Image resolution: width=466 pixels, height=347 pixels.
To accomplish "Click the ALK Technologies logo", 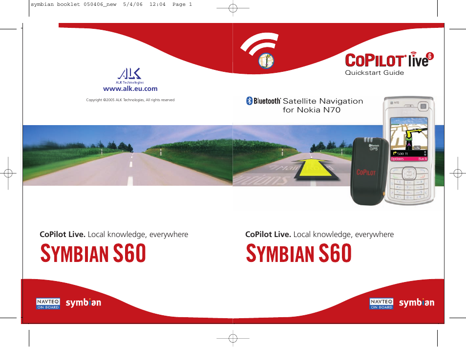I will coord(129,76).
